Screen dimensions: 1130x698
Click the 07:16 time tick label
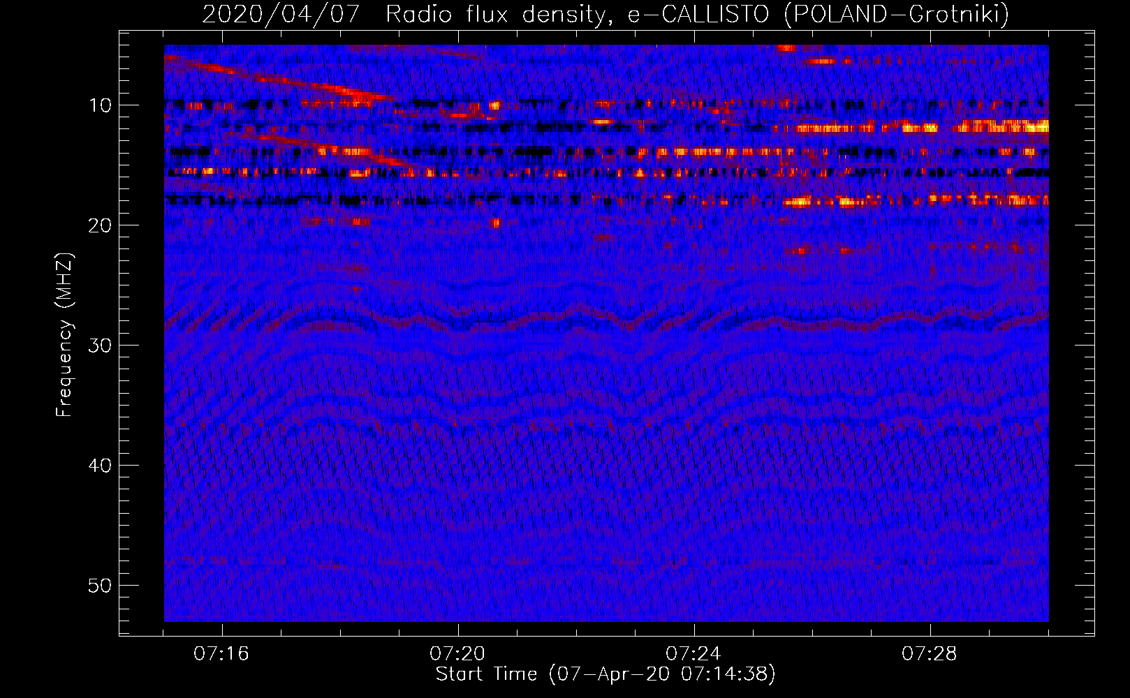[221, 654]
